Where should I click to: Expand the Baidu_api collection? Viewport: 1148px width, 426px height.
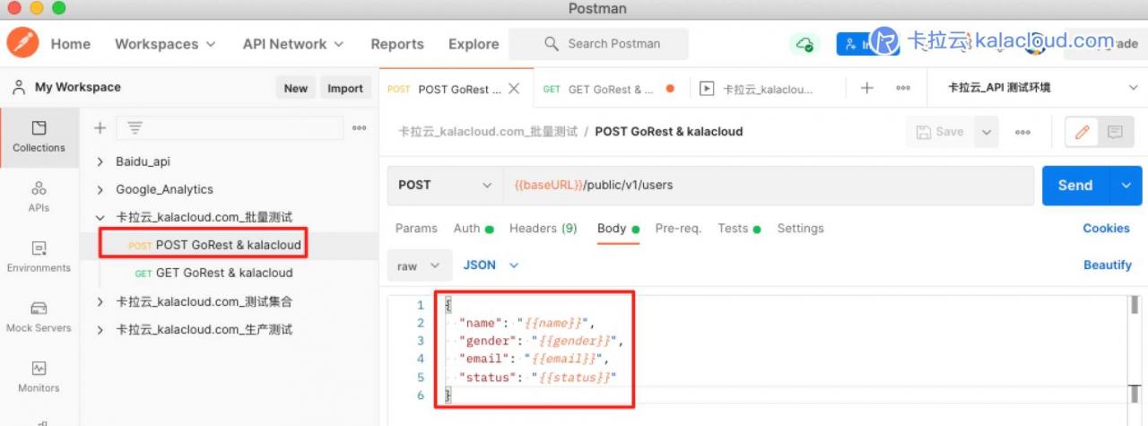coord(100,161)
